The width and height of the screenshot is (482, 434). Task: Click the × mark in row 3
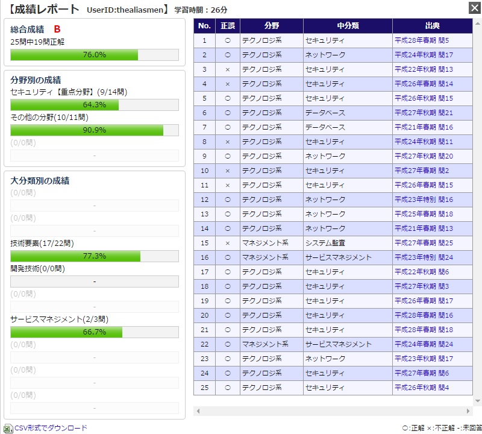(x=228, y=69)
